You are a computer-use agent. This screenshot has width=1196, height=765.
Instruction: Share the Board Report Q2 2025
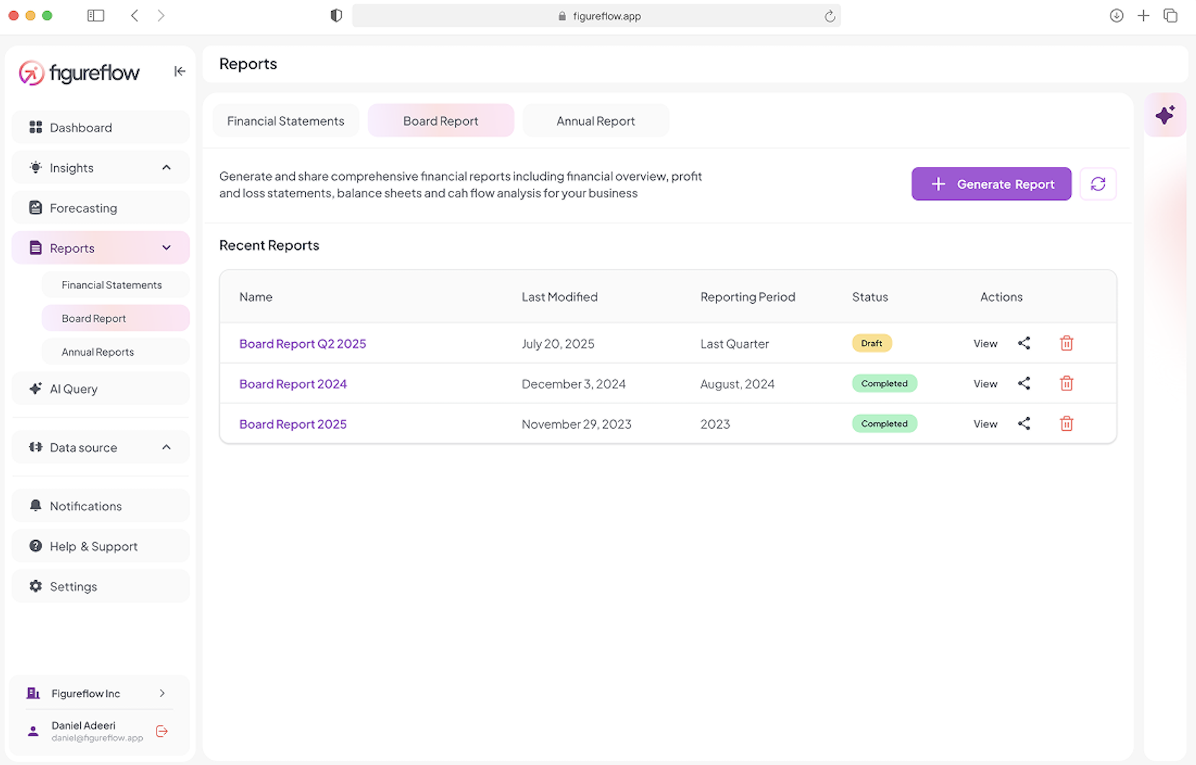(x=1024, y=343)
